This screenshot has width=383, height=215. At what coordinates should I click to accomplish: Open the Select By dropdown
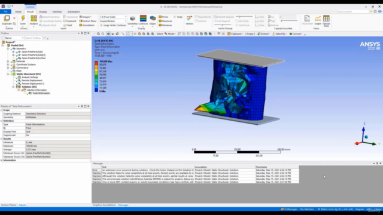(279, 34)
